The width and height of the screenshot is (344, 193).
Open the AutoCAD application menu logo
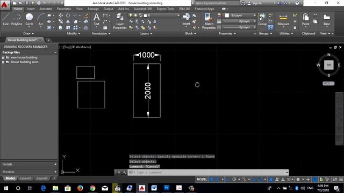pos(4,4)
